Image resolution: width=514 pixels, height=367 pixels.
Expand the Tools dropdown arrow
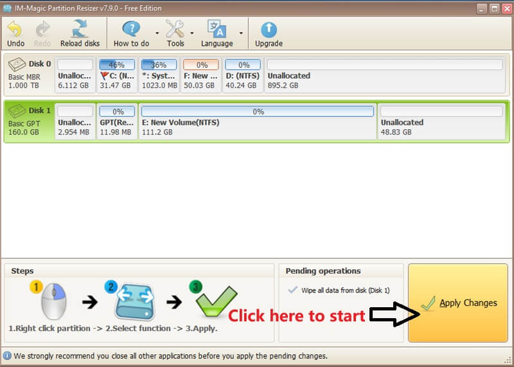pyautogui.click(x=191, y=33)
